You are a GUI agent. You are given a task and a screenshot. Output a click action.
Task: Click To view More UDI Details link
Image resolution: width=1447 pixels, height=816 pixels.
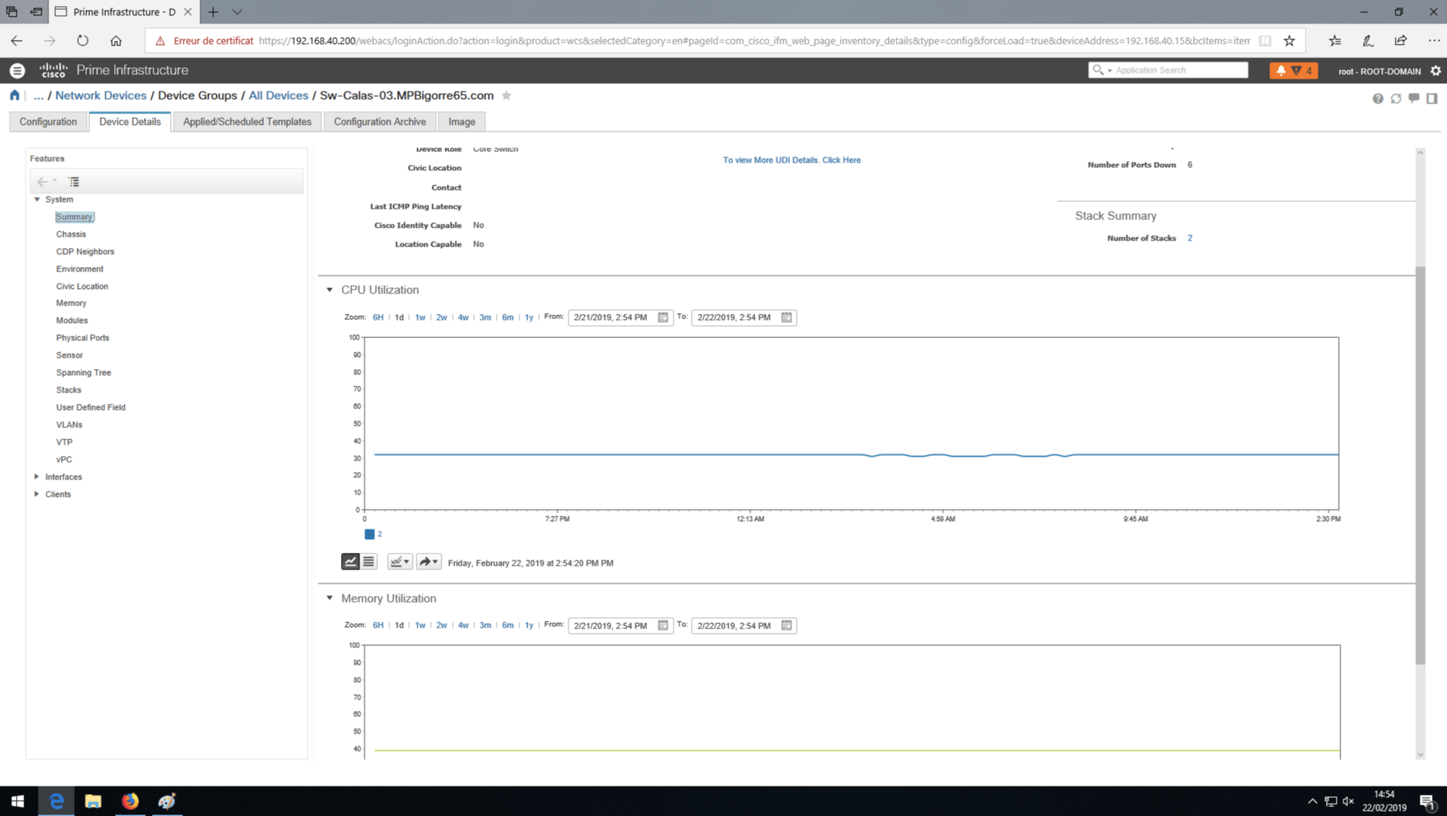tap(792, 160)
